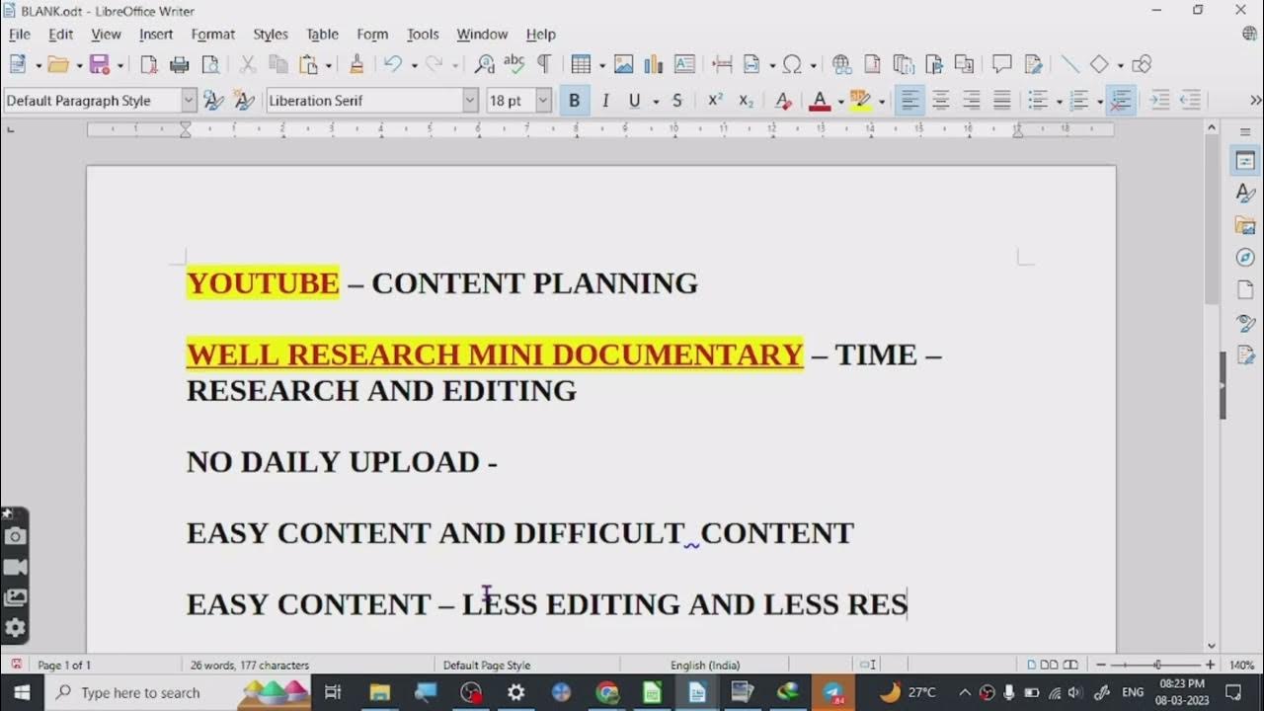The width and height of the screenshot is (1264, 711).
Task: Open the Format menu
Action: coord(213,34)
